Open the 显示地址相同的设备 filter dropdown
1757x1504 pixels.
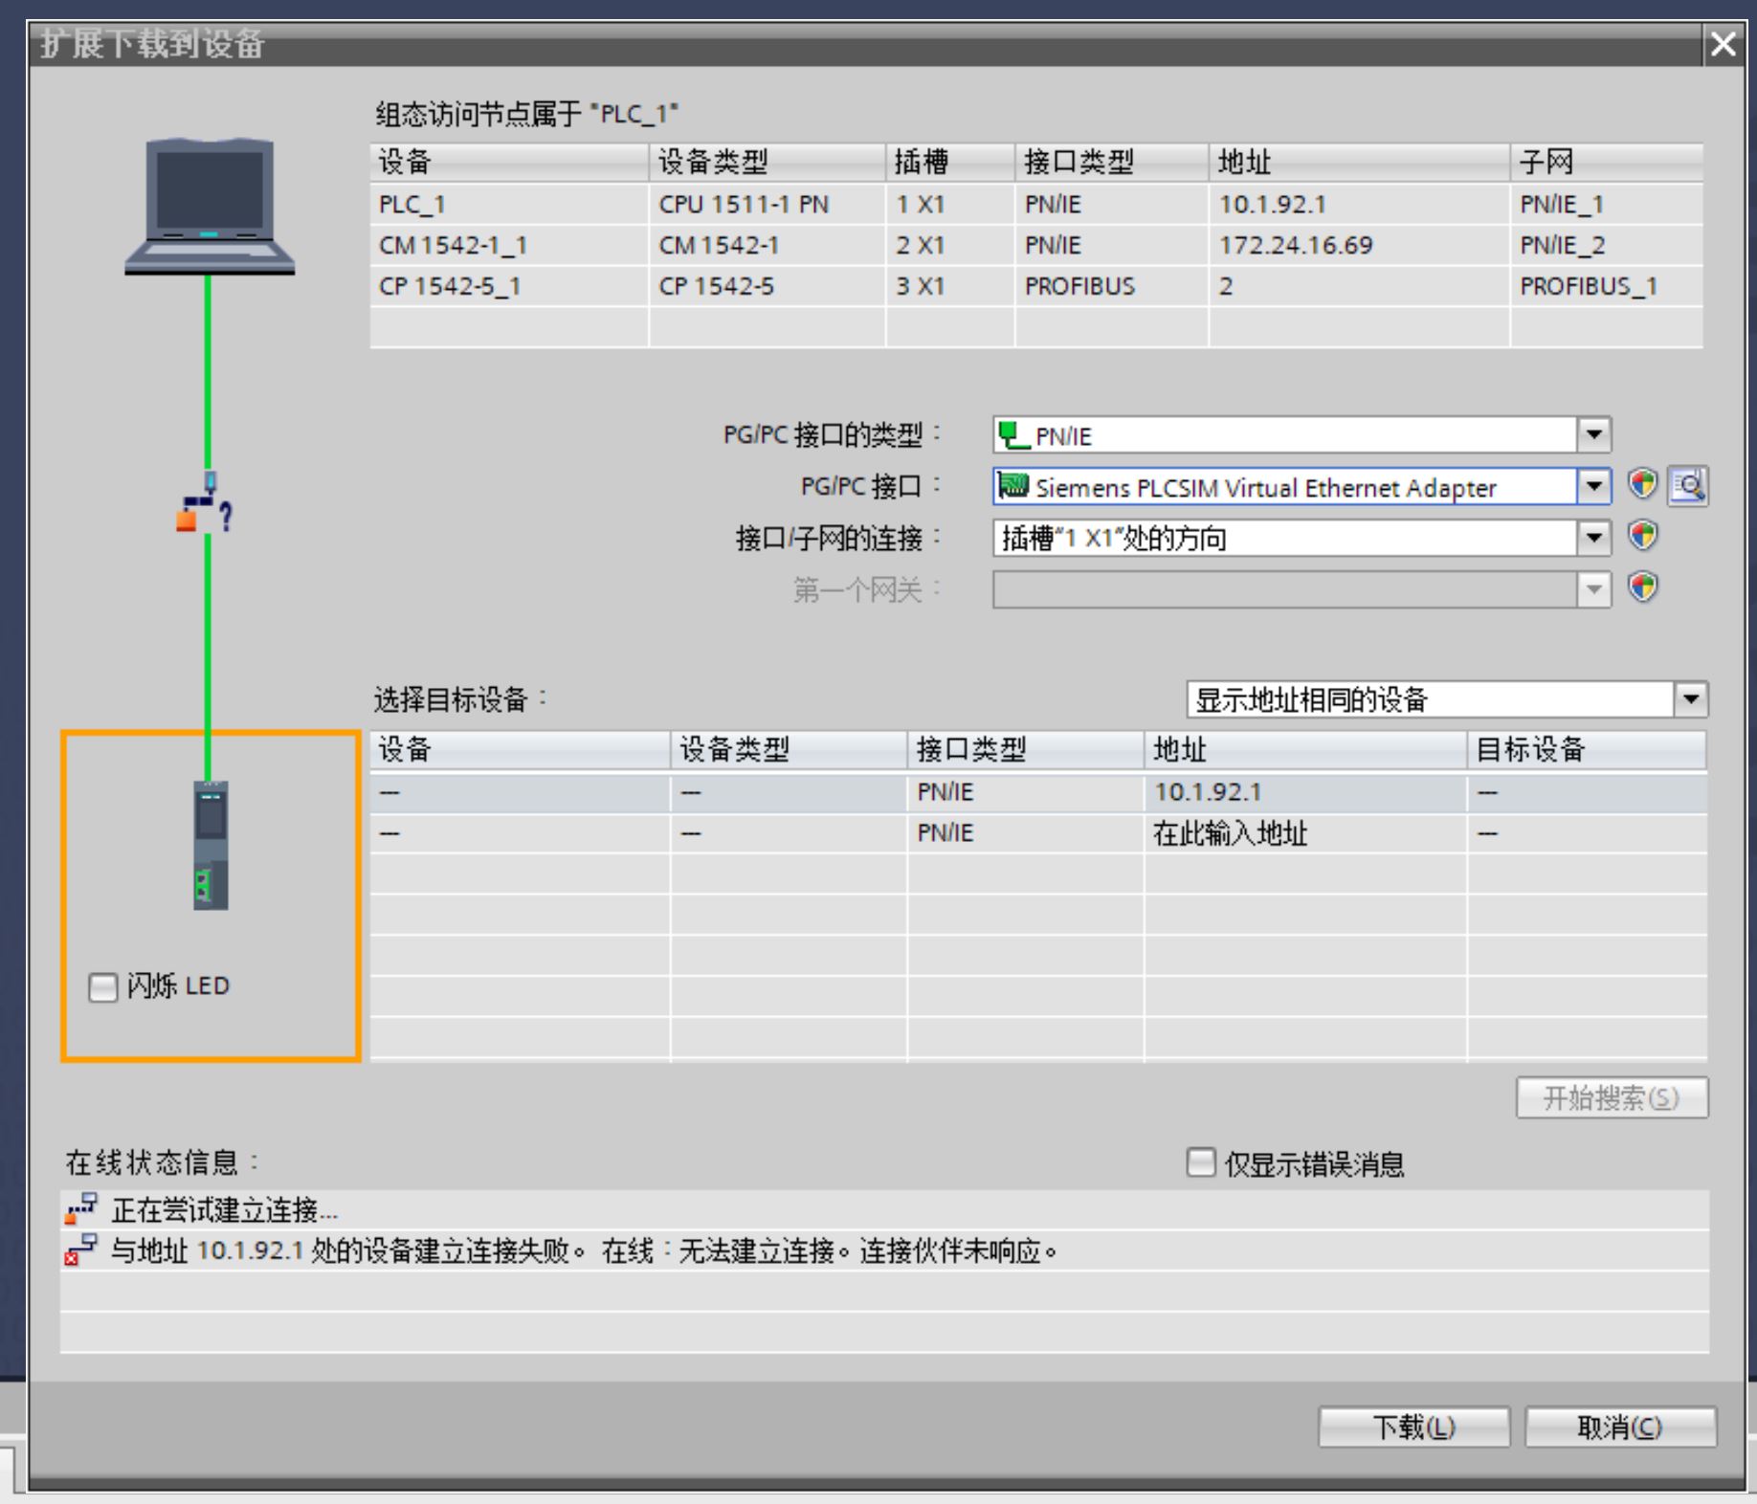pyautogui.click(x=1690, y=699)
